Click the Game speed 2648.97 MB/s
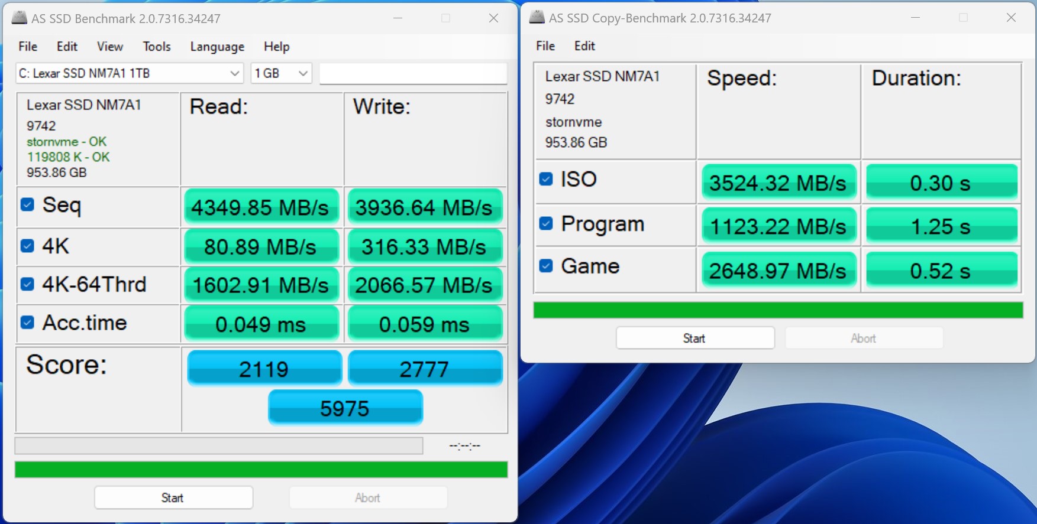 (x=778, y=270)
